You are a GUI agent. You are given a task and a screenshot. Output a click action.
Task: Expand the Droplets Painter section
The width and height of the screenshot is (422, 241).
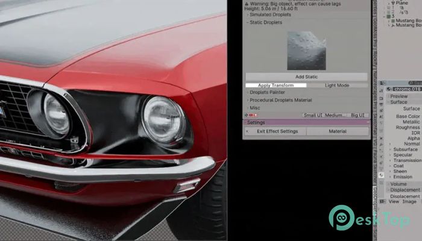(x=267, y=92)
